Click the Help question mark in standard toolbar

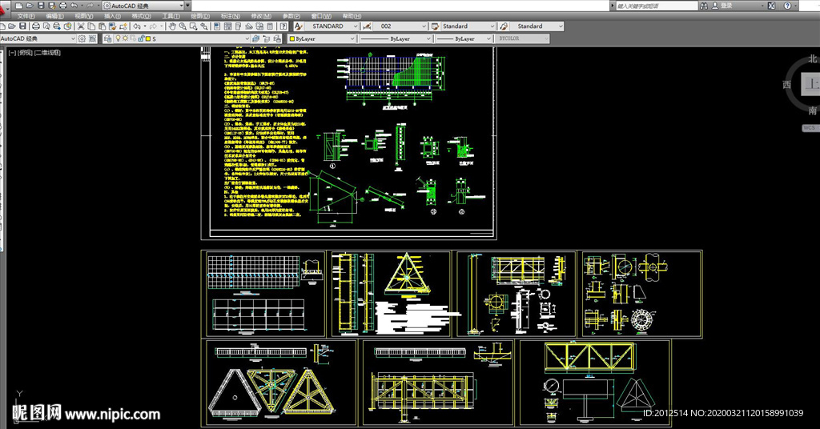[x=283, y=26]
